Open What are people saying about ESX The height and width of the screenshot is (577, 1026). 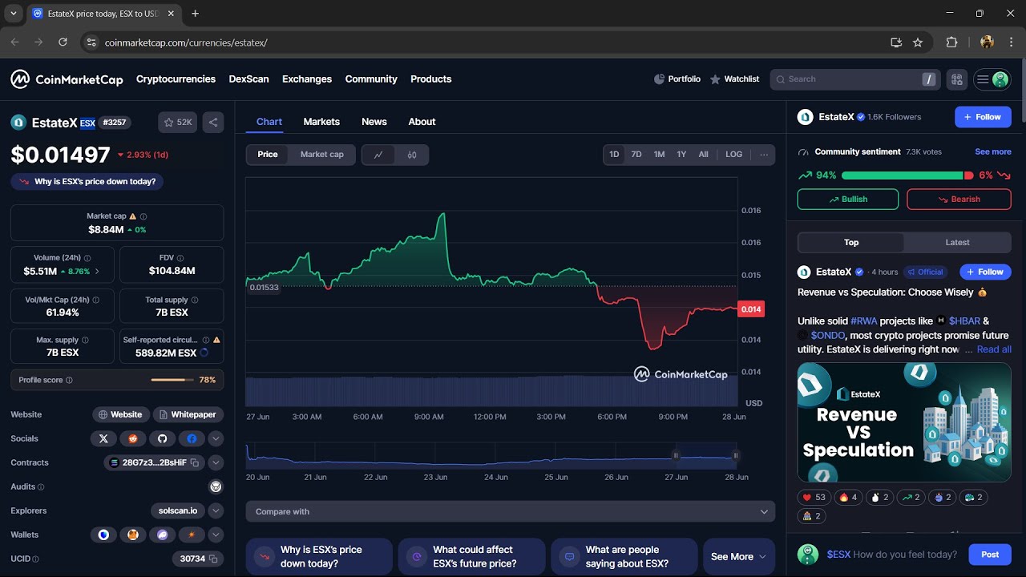(624, 556)
